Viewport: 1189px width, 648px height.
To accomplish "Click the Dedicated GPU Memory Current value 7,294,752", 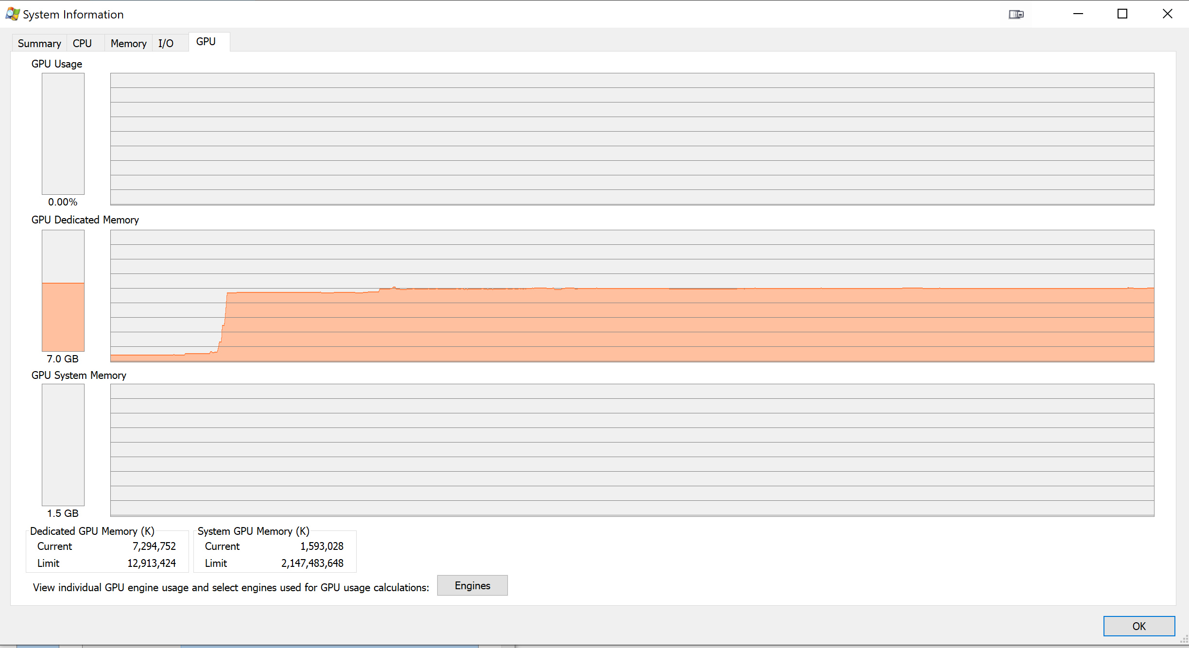I will point(154,546).
